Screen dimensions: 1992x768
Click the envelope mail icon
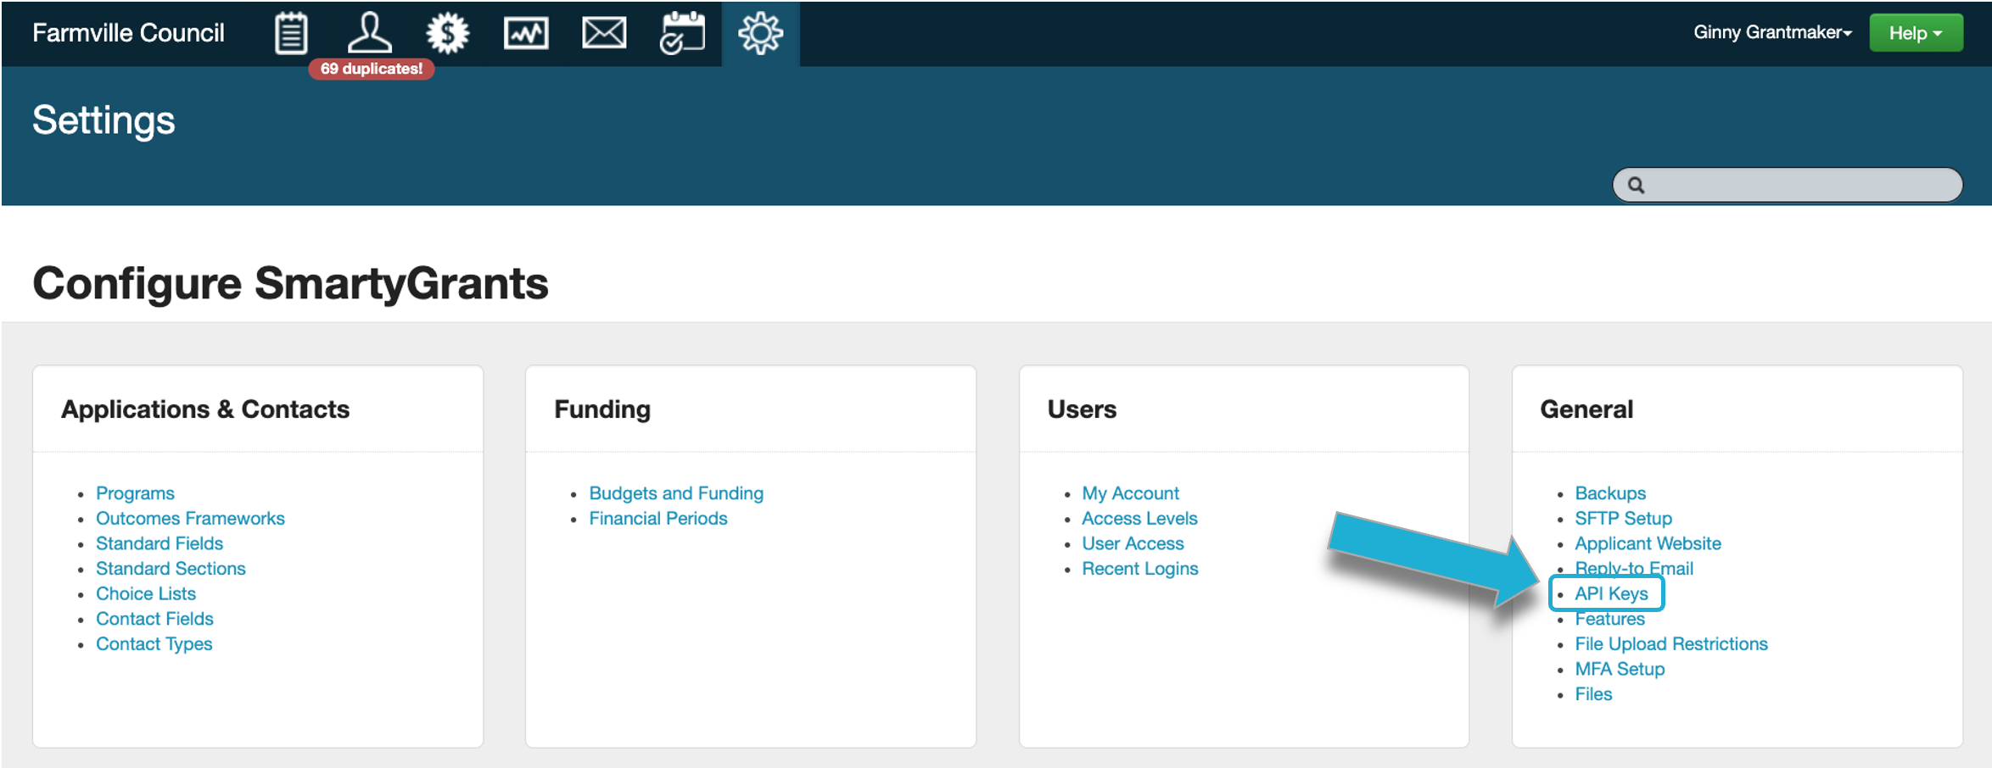(604, 34)
